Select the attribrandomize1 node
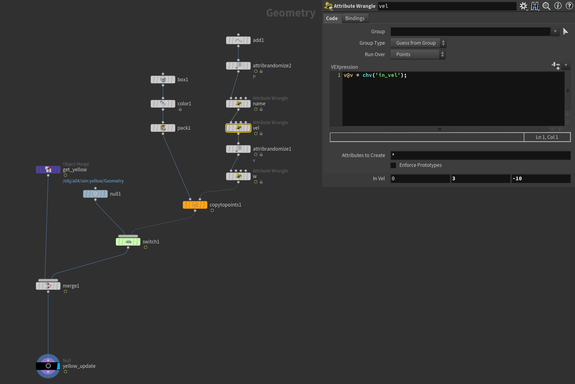575x384 pixels. point(238,149)
